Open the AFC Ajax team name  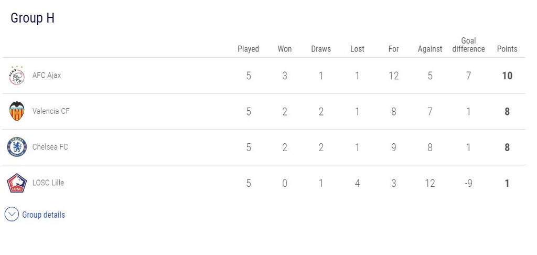(x=47, y=75)
